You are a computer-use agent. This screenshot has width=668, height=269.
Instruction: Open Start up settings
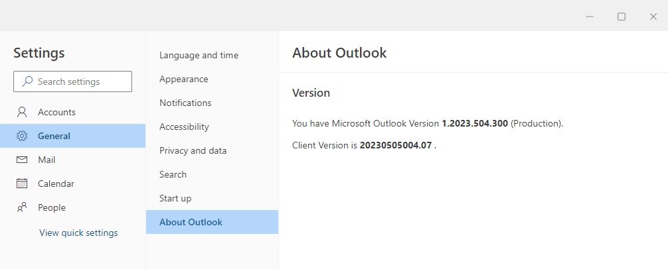pos(212,198)
